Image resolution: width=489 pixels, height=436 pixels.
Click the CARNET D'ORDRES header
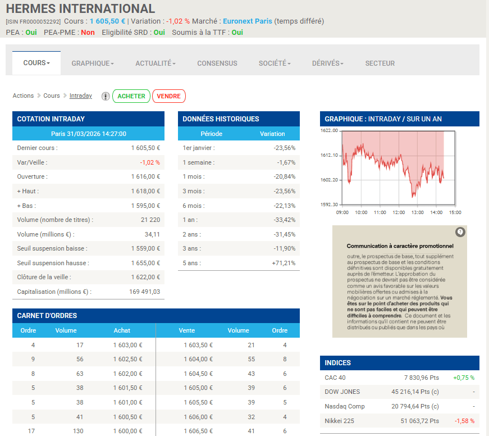click(x=156, y=316)
